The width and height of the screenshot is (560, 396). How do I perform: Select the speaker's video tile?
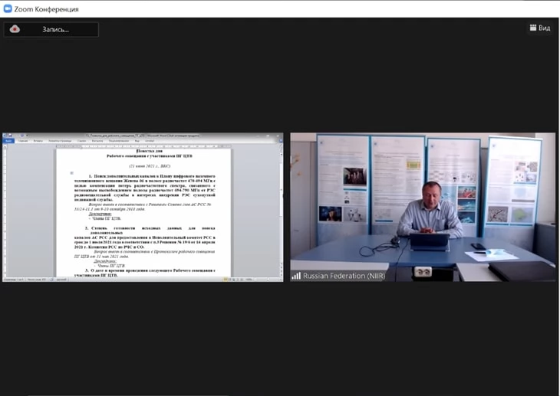pos(423,208)
